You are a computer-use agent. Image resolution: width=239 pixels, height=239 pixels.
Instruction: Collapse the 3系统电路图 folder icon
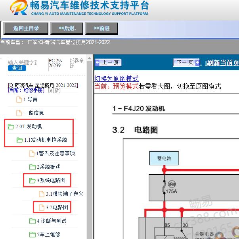33,180
